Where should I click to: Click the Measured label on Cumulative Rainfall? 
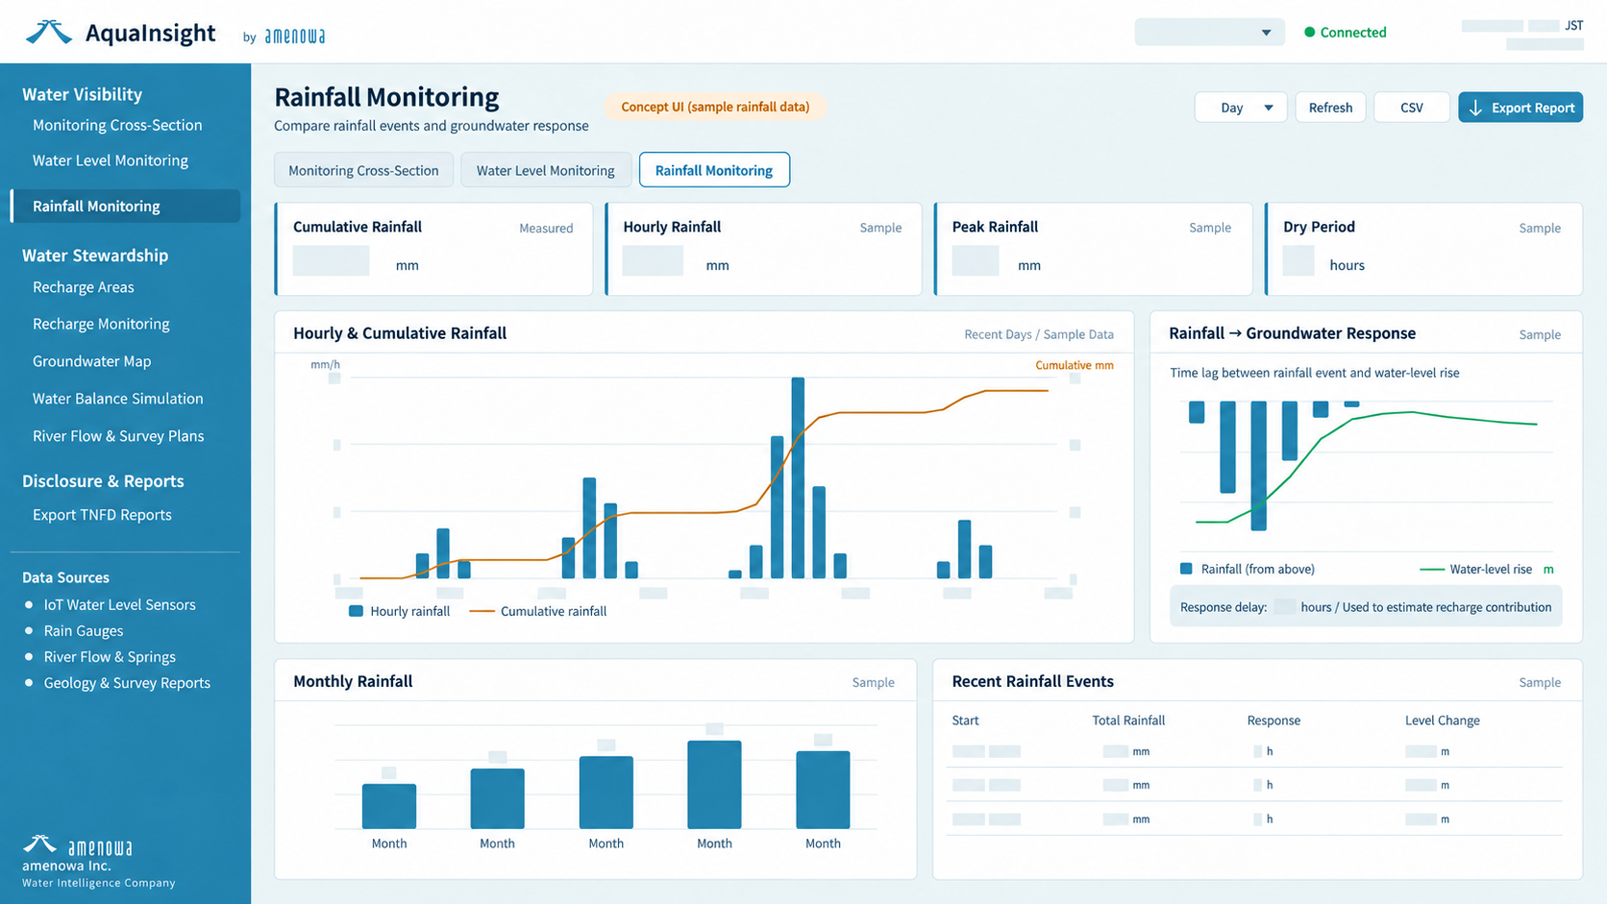(x=546, y=229)
